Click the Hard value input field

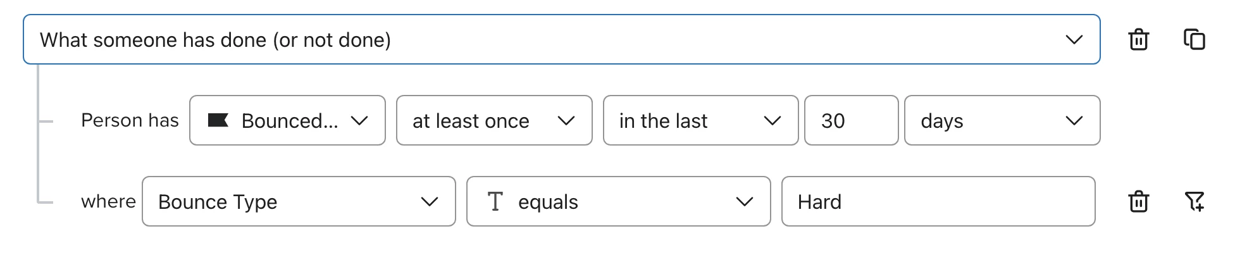pos(938,201)
